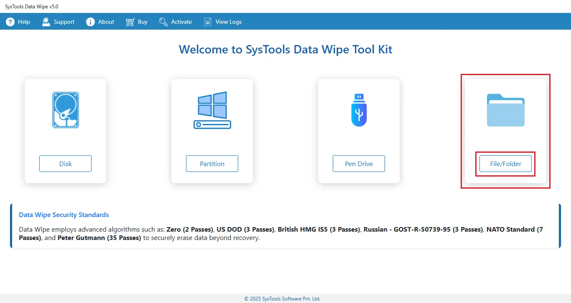Viewport: 571px width, 303px height.
Task: Open the Activate menu item
Action: coord(176,22)
